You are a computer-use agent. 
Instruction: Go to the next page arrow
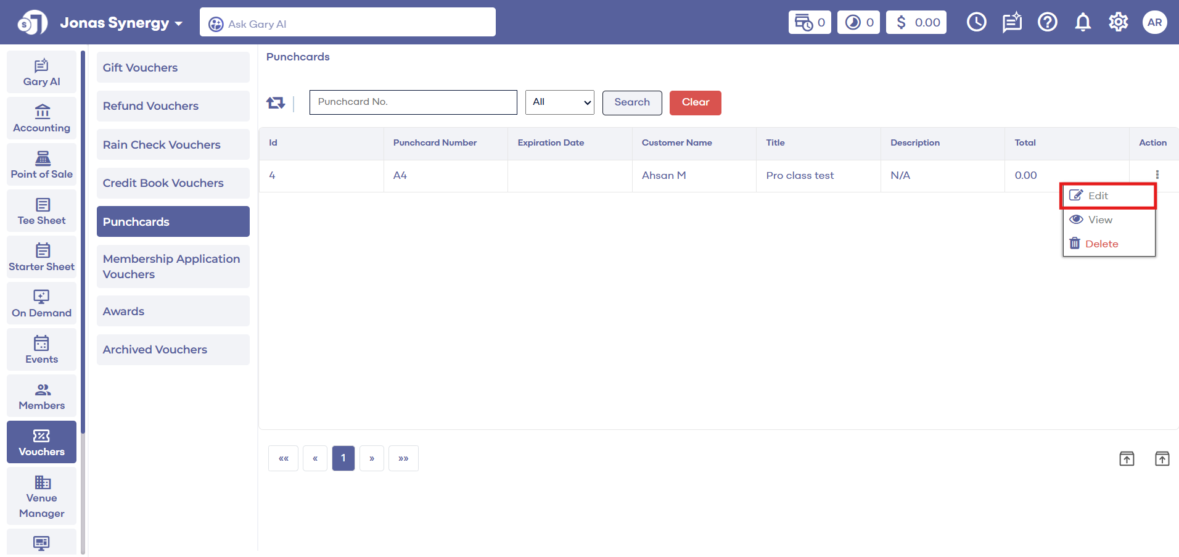click(x=372, y=458)
